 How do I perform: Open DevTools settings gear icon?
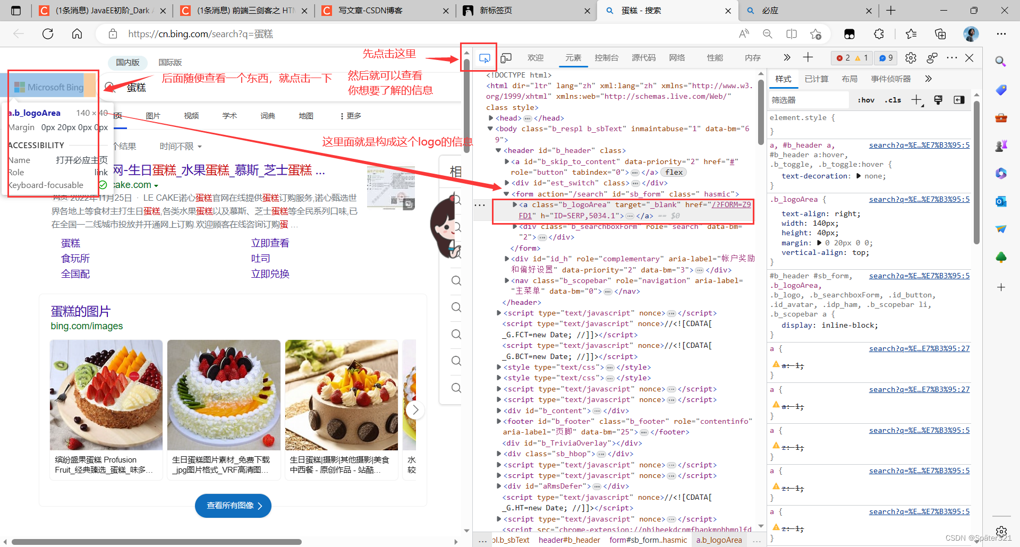pyautogui.click(x=911, y=58)
